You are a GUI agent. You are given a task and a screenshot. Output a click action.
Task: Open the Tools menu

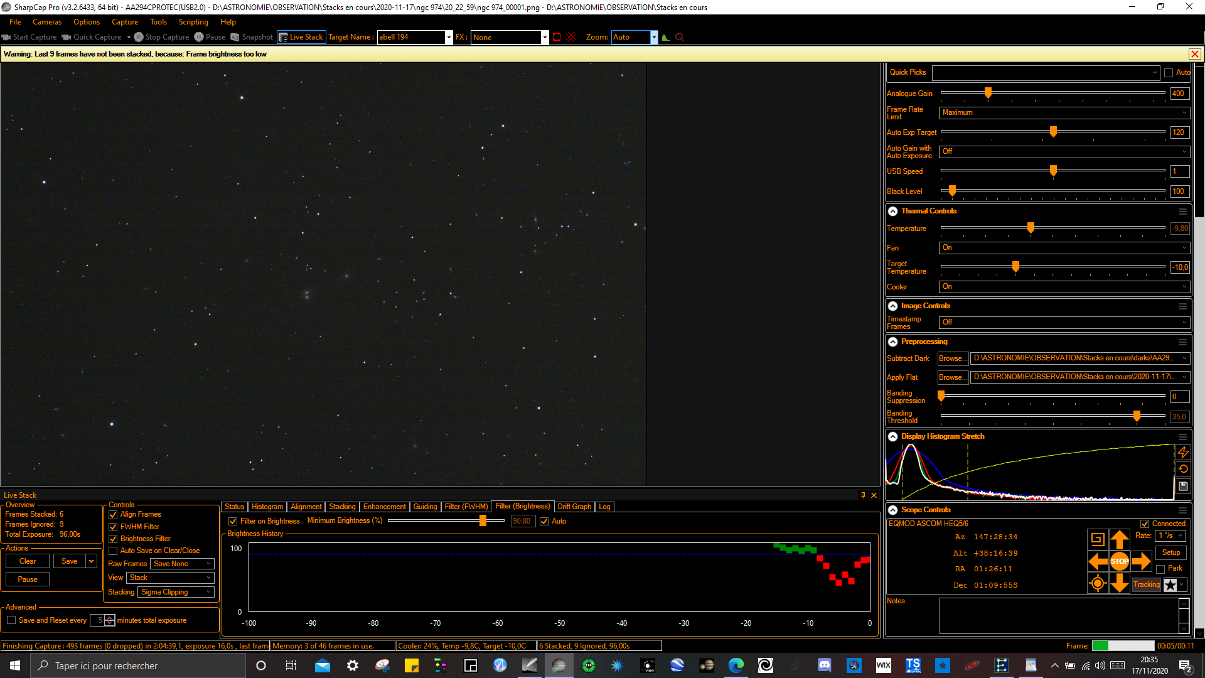(159, 22)
